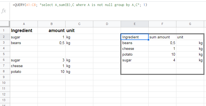This screenshot has height=106, width=206.
Task: Click amount '10' cell in column B
Action: (x=52, y=72)
